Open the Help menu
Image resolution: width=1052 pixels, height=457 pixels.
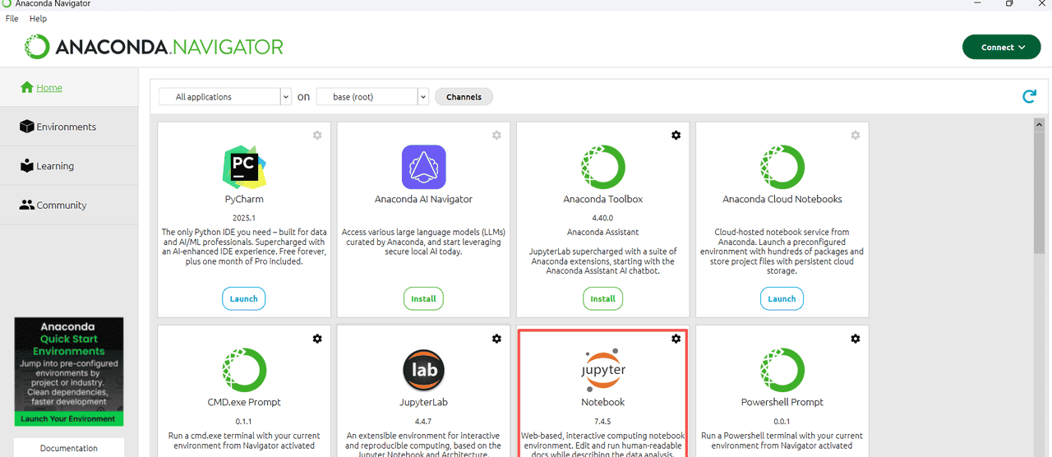click(x=38, y=18)
